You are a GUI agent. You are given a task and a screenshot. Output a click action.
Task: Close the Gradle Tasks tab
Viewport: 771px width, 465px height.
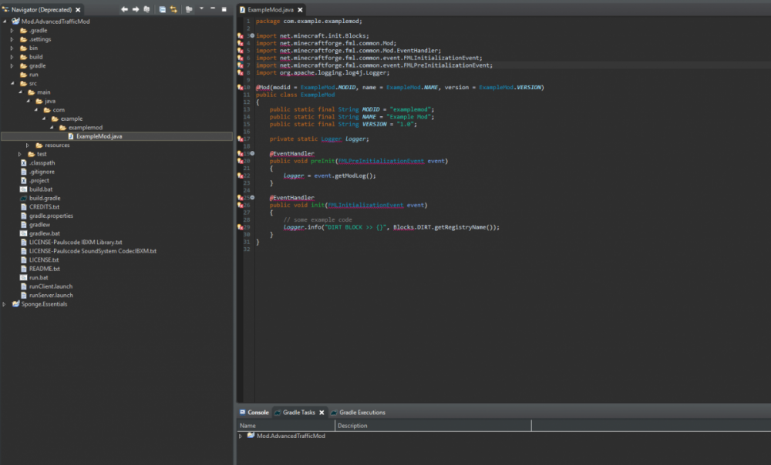coord(322,413)
